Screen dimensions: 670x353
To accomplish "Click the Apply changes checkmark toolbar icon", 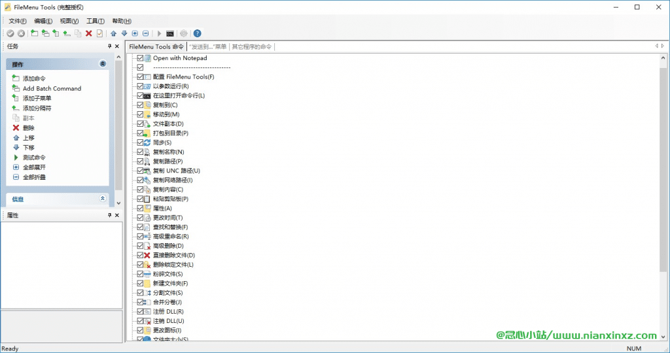I will [x=10, y=33].
